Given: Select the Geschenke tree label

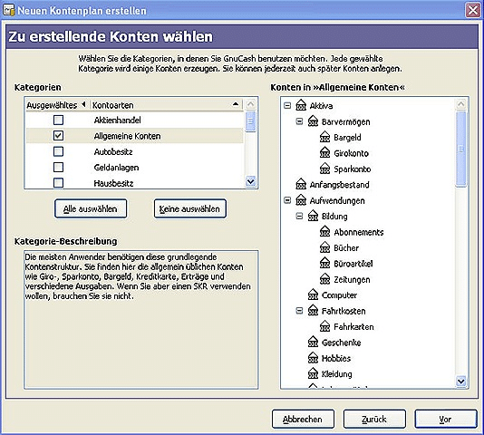Looking at the screenshot, I should coord(342,343).
